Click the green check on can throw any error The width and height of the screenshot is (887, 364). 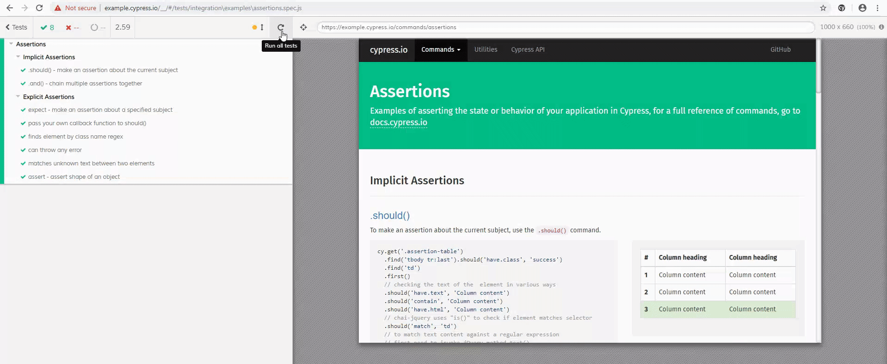pos(23,150)
